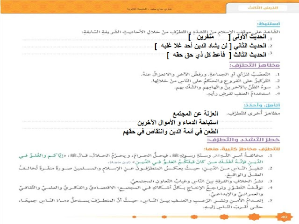This screenshot has width=299, height=224.
Task: Click the page number 40 badge
Action: pos(284,217)
